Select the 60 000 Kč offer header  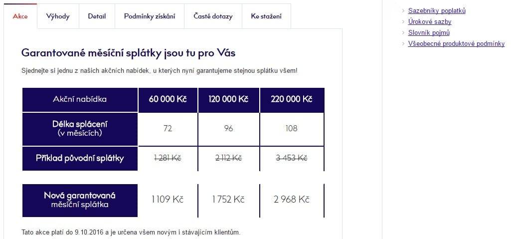coord(168,100)
